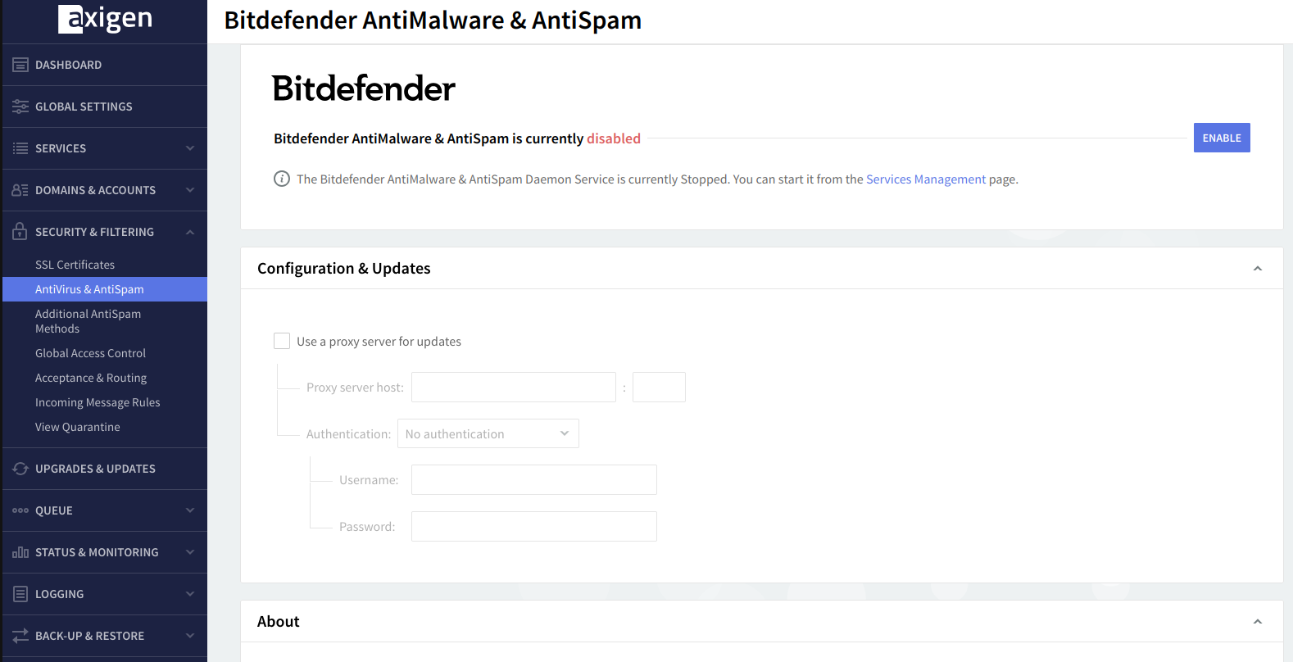
Task: Click the Security & Filtering lock icon
Action: 20,232
